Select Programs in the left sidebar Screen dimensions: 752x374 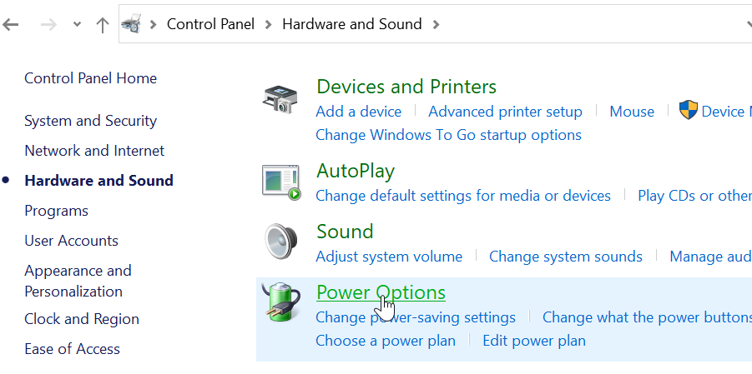point(56,211)
